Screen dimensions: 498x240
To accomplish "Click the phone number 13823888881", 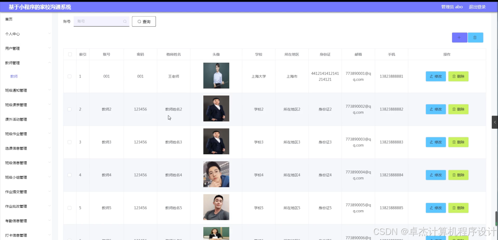I will click(391, 76).
